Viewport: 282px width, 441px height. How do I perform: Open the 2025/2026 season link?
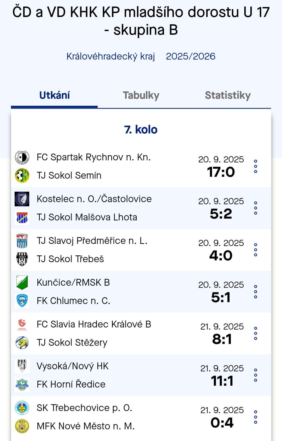tap(191, 56)
